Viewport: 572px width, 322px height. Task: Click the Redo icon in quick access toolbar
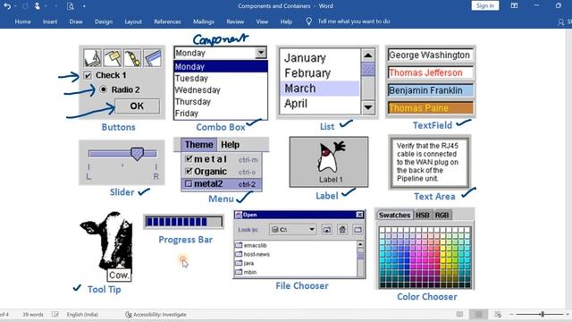point(25,6)
